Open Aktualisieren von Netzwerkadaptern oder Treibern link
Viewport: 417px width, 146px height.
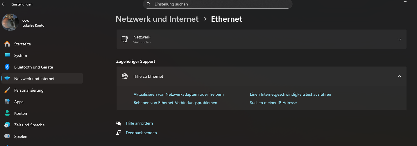point(178,94)
